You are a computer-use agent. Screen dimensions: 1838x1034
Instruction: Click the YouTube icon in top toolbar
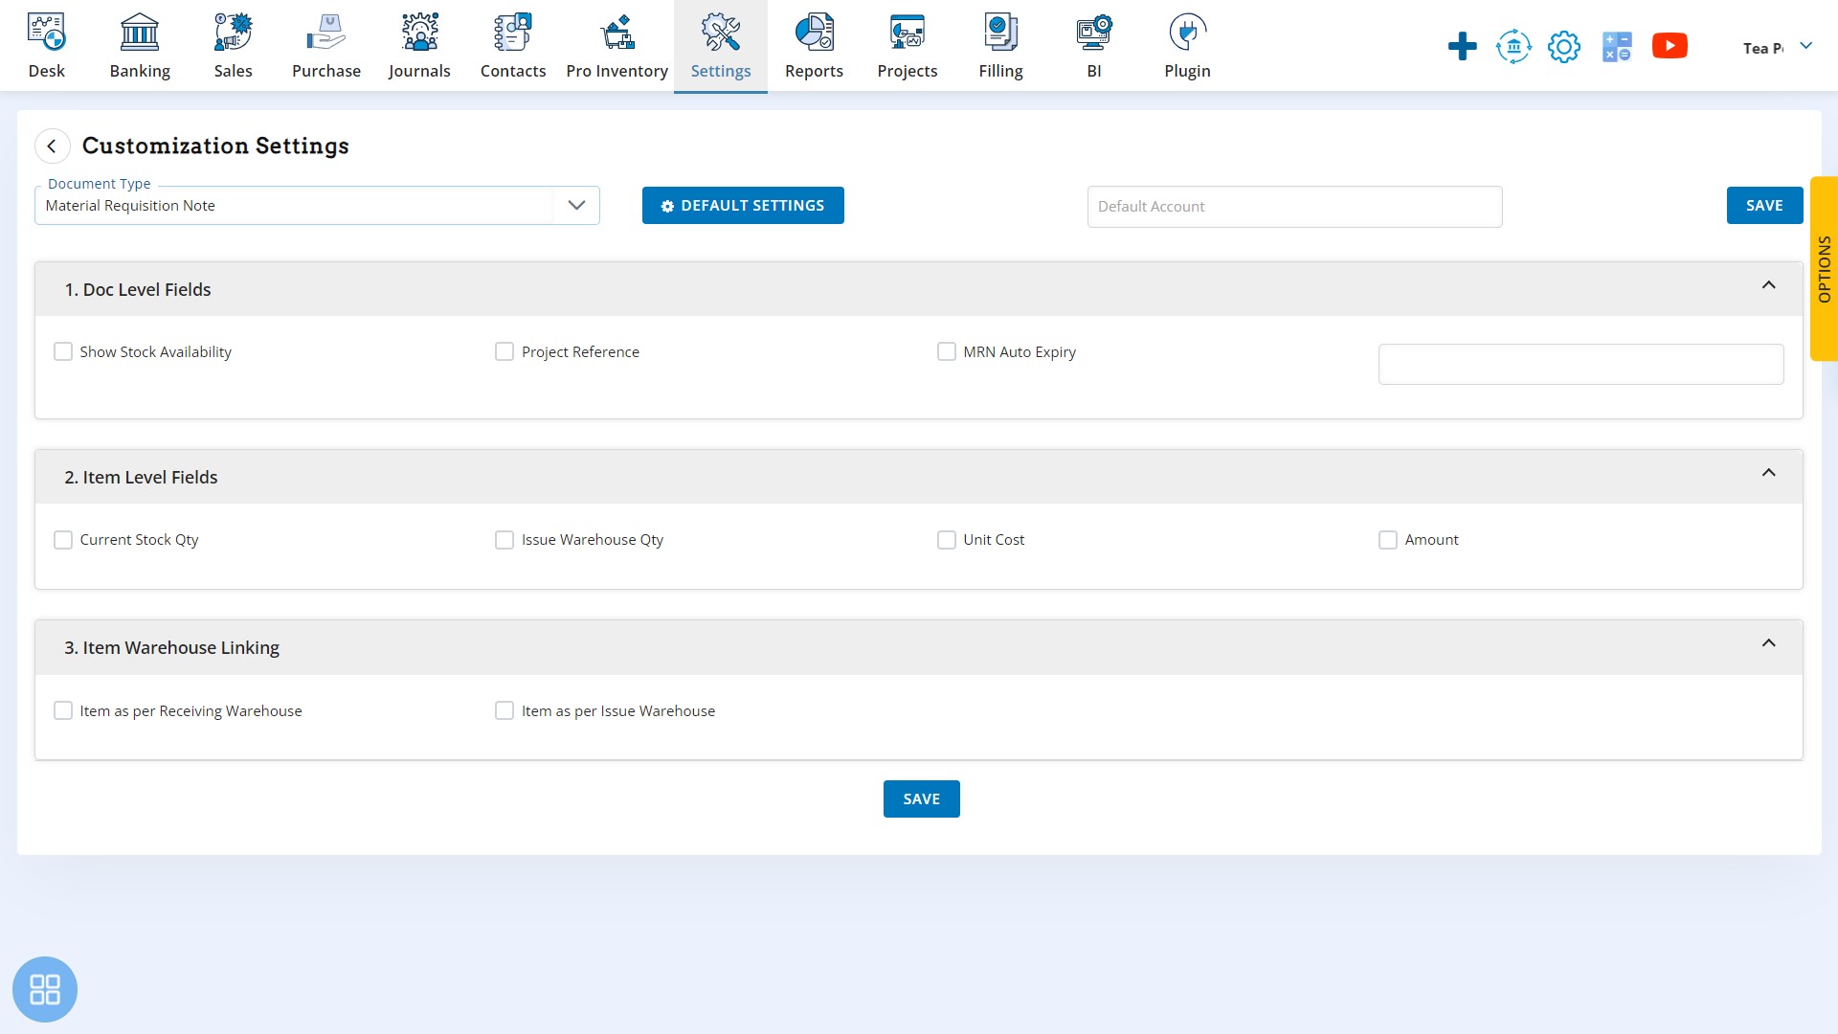click(x=1670, y=45)
